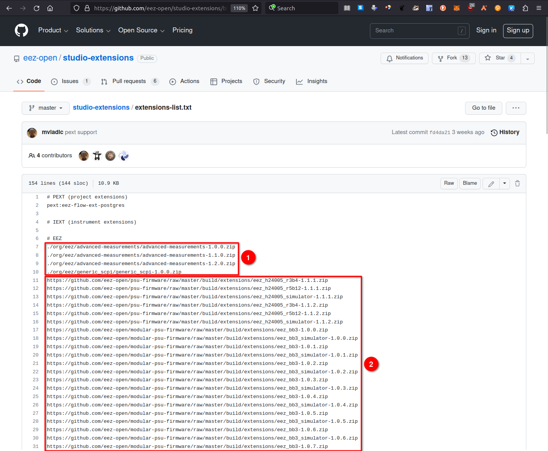Click the line "# IEXT (instrument extensions)"
The height and width of the screenshot is (451, 548).
[91, 222]
